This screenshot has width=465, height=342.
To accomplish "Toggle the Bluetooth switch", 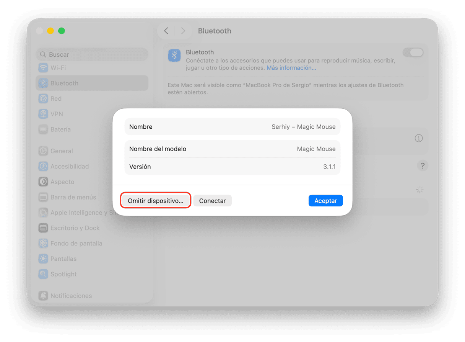I will pos(413,52).
